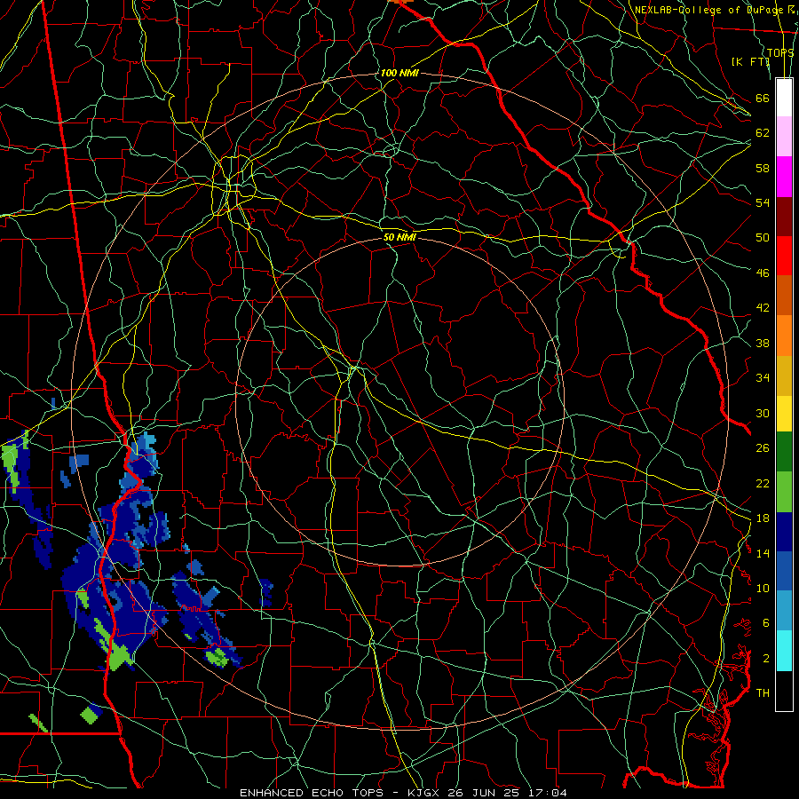799x799 pixels.
Task: Click the navy blue legend band
Action: [784, 532]
